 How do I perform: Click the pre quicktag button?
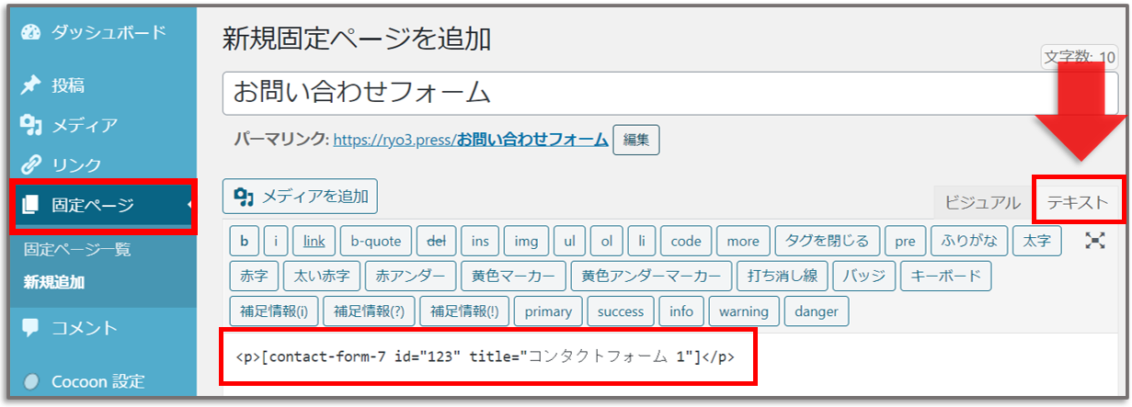click(x=905, y=241)
